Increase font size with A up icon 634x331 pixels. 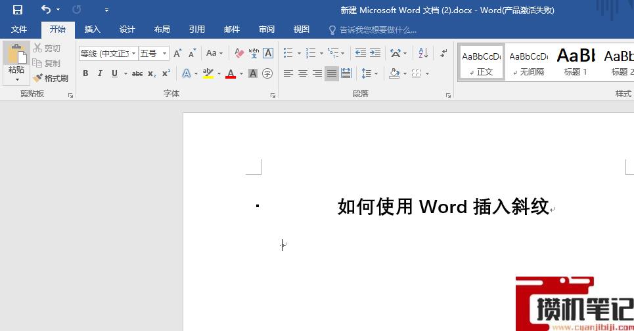177,53
